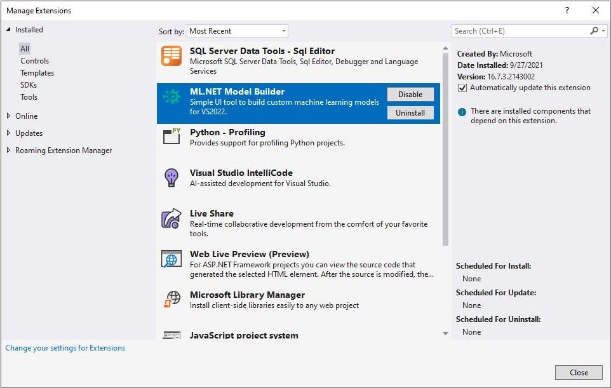The width and height of the screenshot is (611, 388).
Task: Select the Templates category
Action: pyautogui.click(x=37, y=73)
